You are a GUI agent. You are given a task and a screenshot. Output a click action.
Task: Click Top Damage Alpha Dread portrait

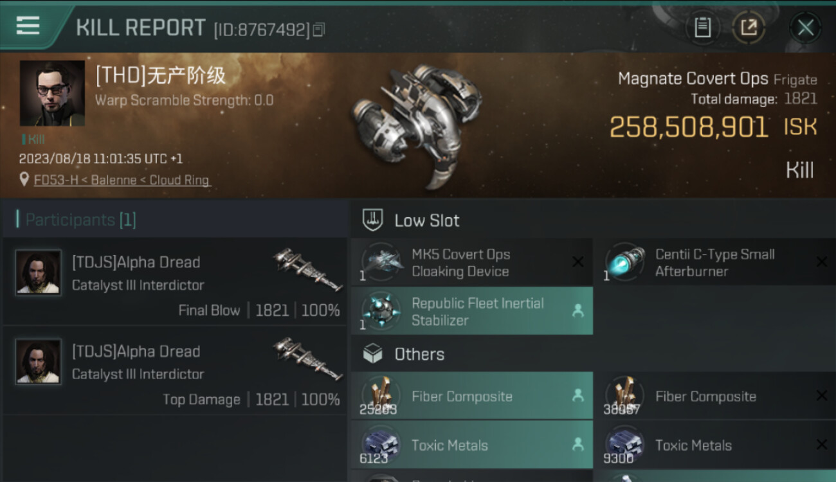click(39, 362)
